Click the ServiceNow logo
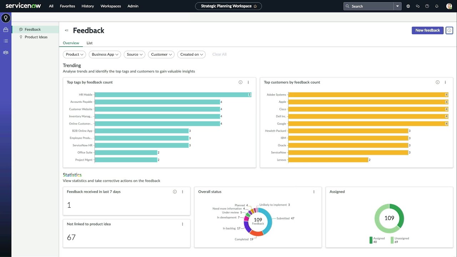Screen dimensions: 457x257 pos(23,6)
